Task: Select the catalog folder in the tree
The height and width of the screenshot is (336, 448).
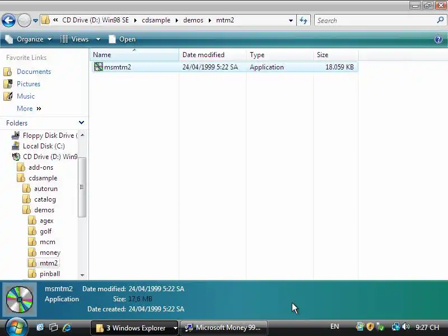Action: click(45, 199)
